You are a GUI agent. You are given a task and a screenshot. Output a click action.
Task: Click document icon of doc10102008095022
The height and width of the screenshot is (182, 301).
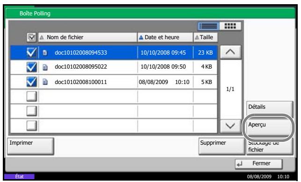(x=45, y=67)
